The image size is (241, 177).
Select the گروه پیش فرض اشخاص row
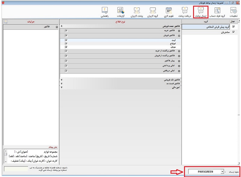[211, 27]
